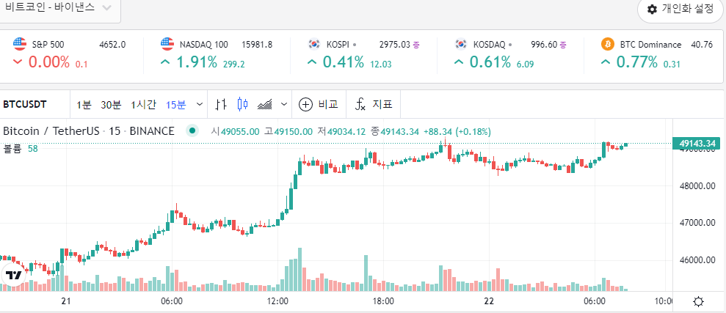
Task: Click the 21 date axis label
Action: click(x=66, y=301)
